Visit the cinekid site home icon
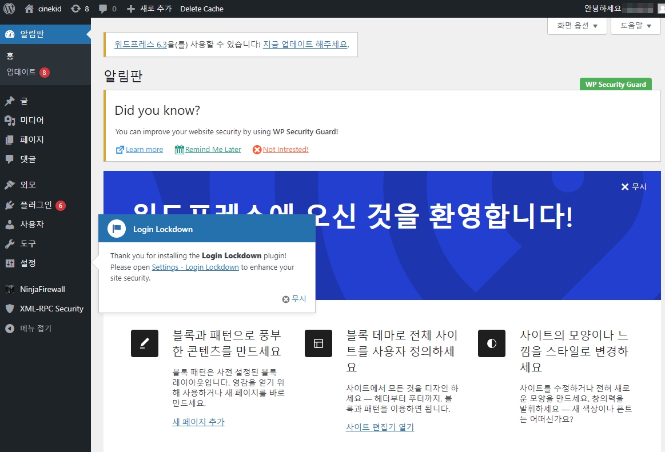Image resolution: width=665 pixels, height=452 pixels. point(29,9)
